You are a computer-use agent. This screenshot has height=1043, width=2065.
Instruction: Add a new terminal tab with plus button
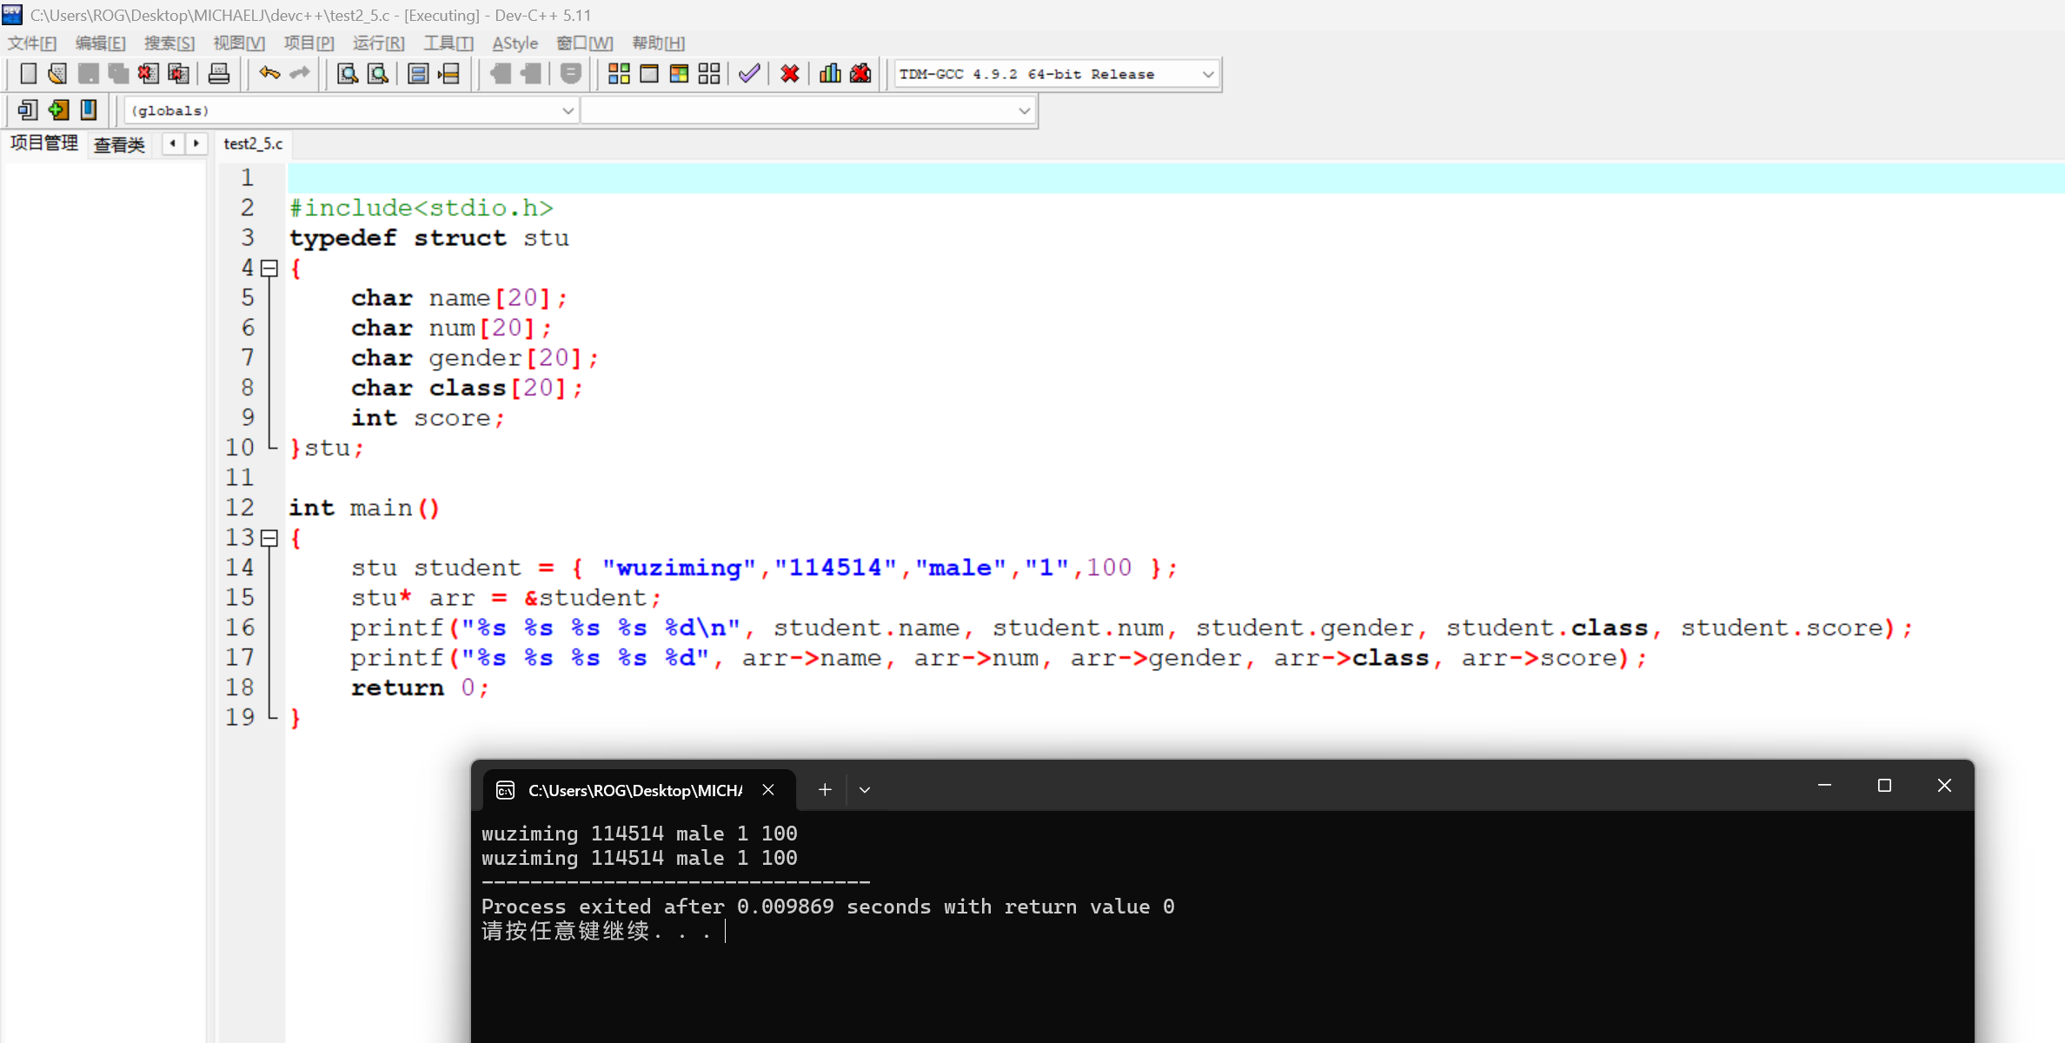click(825, 790)
